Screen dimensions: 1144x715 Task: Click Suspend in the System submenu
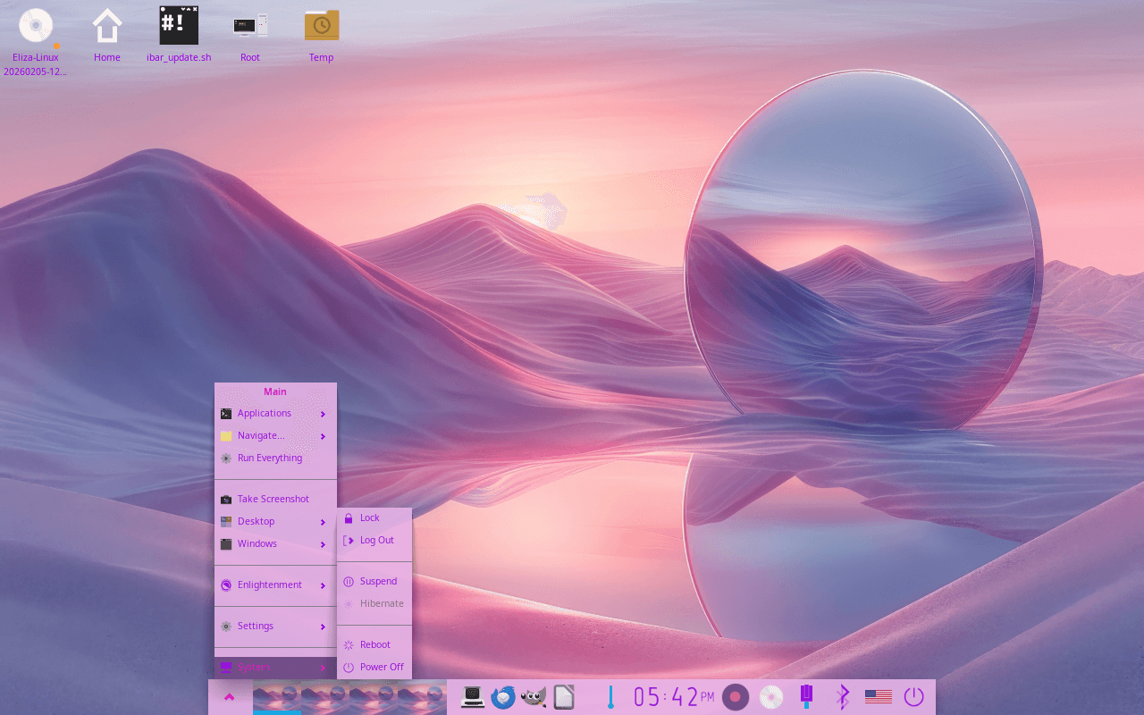377,581
